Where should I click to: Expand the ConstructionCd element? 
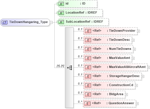click(x=136, y=86)
